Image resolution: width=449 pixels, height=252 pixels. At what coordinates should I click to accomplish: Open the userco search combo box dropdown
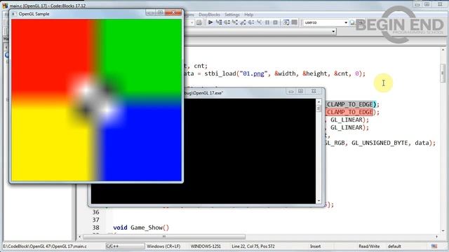346,22
